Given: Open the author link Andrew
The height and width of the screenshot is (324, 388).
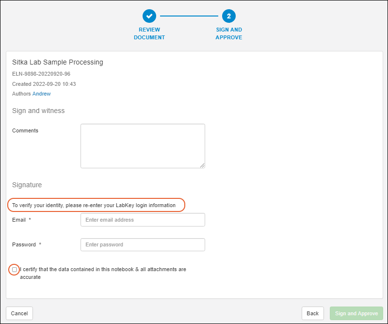Looking at the screenshot, I should click(41, 94).
